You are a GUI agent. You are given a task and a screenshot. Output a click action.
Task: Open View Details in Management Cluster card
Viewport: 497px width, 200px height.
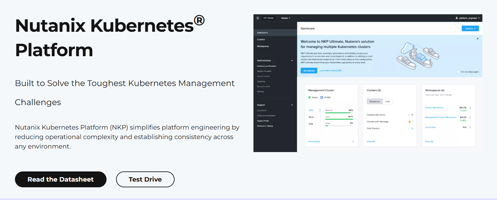pyautogui.click(x=314, y=142)
